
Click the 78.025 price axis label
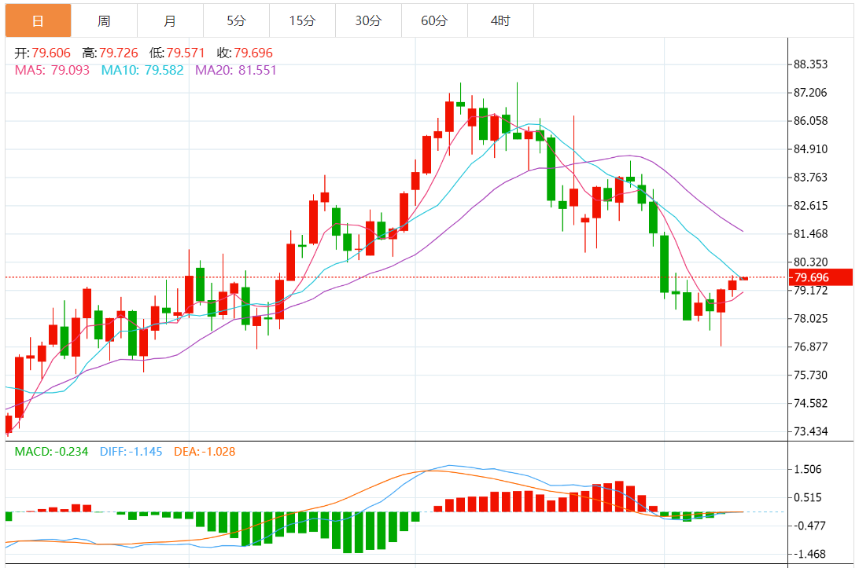pyautogui.click(x=811, y=318)
